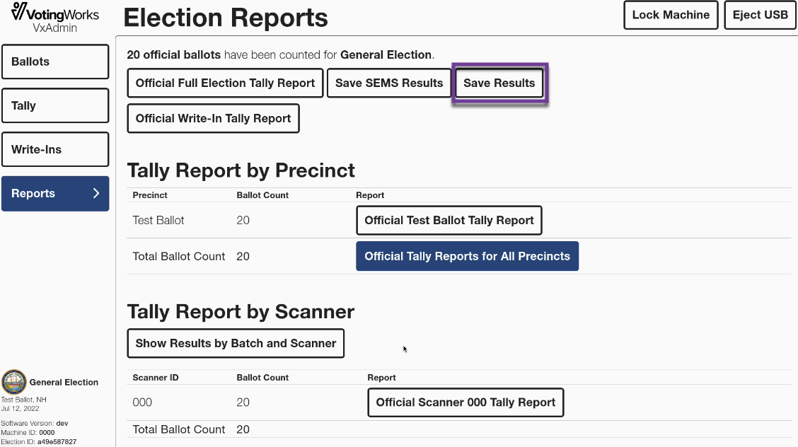Click the Scanner ID 000 cell
The image size is (798, 447).
[142, 402]
